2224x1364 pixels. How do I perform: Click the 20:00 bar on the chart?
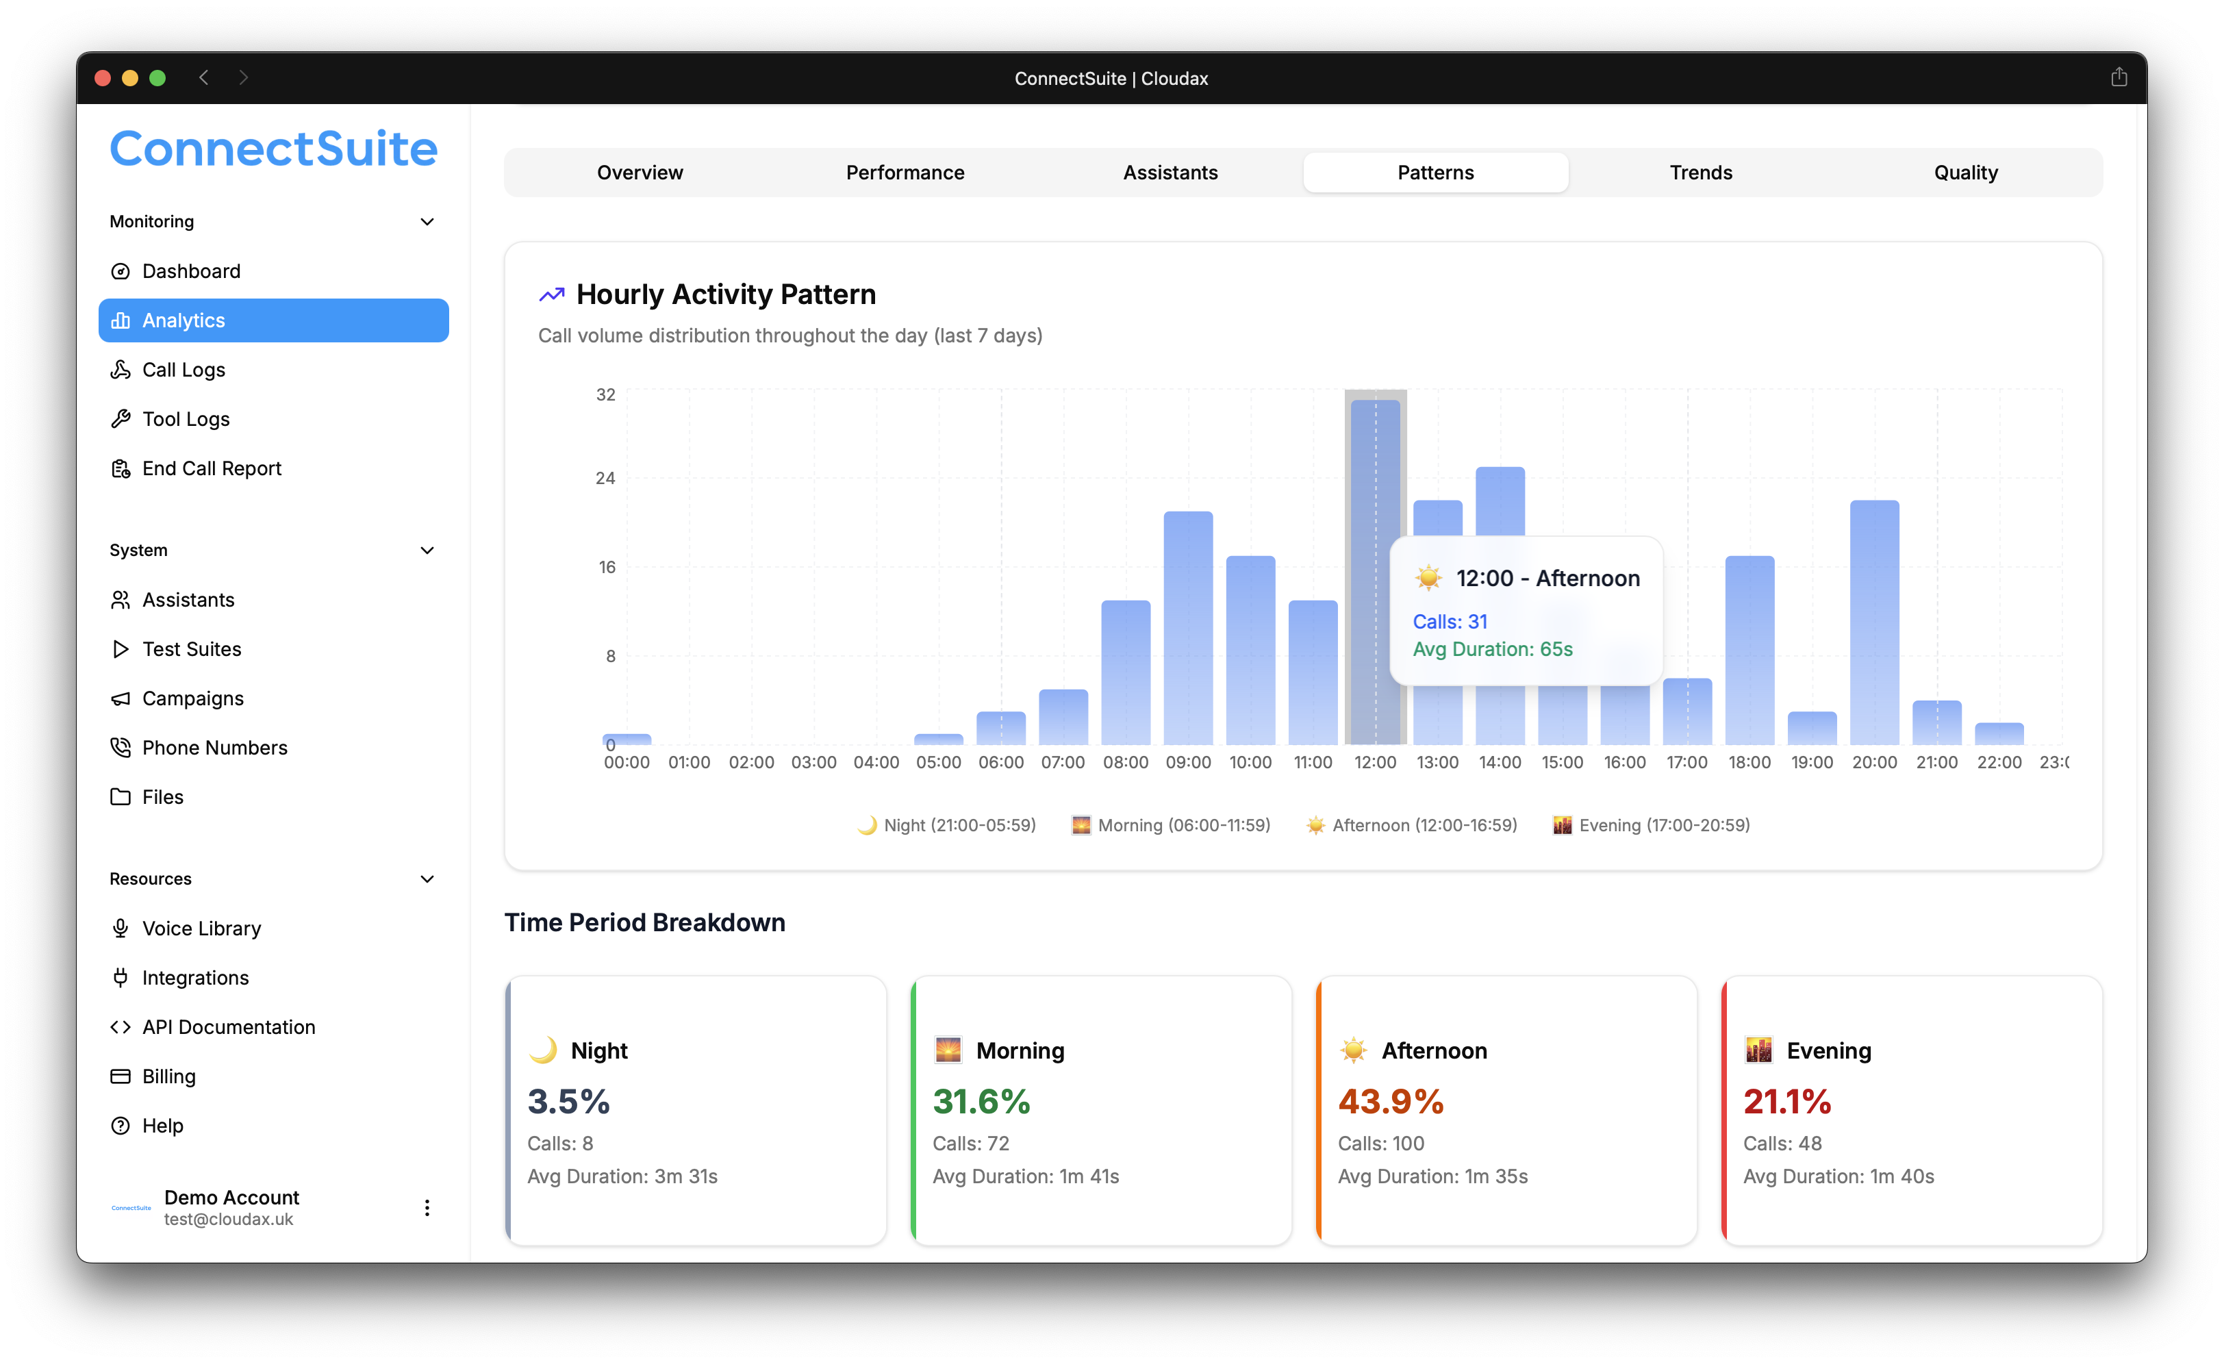(1874, 623)
